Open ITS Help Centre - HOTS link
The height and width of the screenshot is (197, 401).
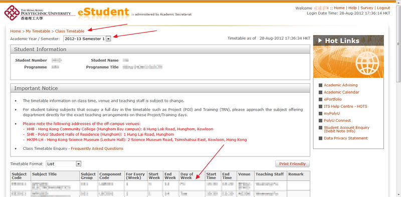pyautogui.click(x=345, y=106)
